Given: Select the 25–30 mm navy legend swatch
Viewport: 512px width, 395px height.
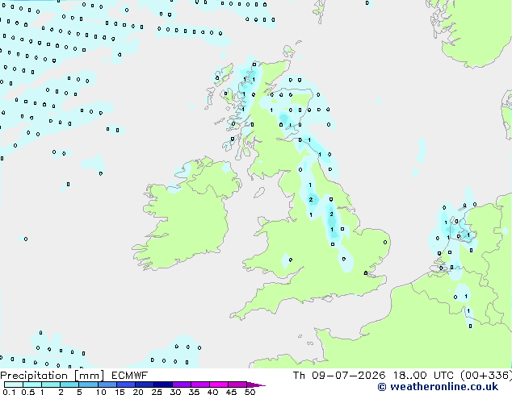Looking at the screenshot, I should (x=163, y=385).
